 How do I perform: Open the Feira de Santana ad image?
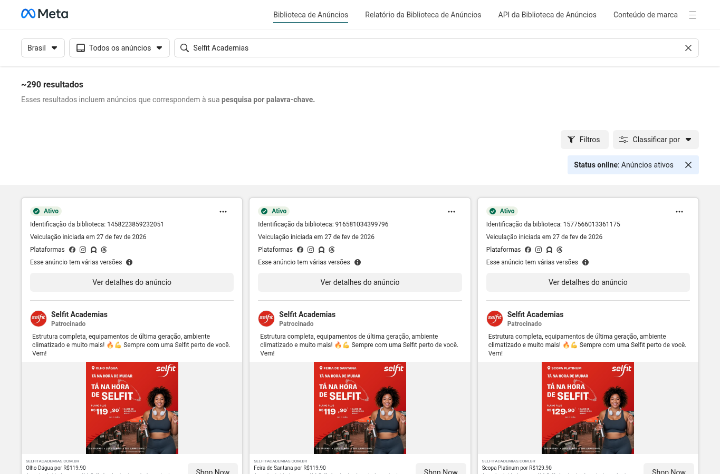point(360,408)
